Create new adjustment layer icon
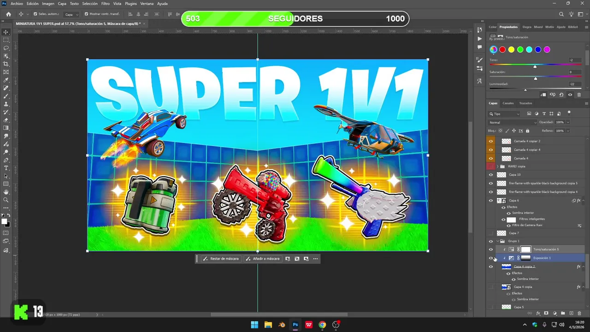 click(555, 314)
